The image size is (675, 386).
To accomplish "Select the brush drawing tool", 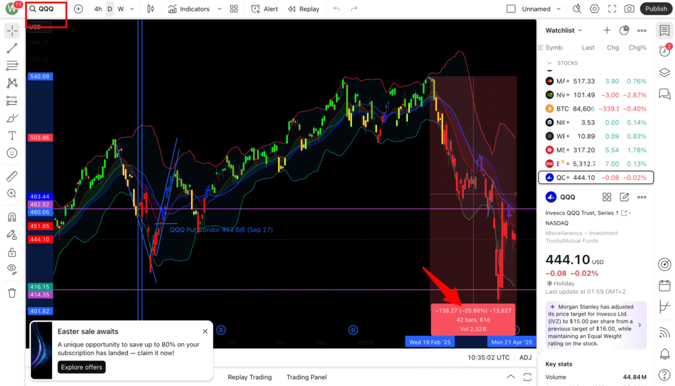I will (12, 119).
